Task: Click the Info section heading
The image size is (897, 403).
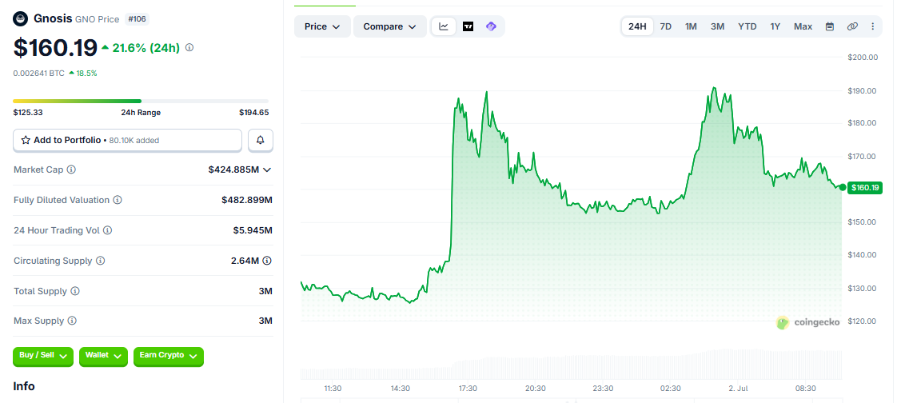Action: (x=24, y=386)
